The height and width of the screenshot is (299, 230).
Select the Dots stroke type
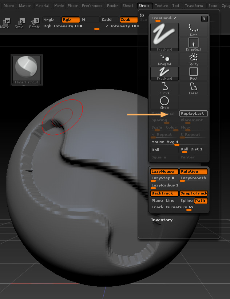(x=193, y=30)
